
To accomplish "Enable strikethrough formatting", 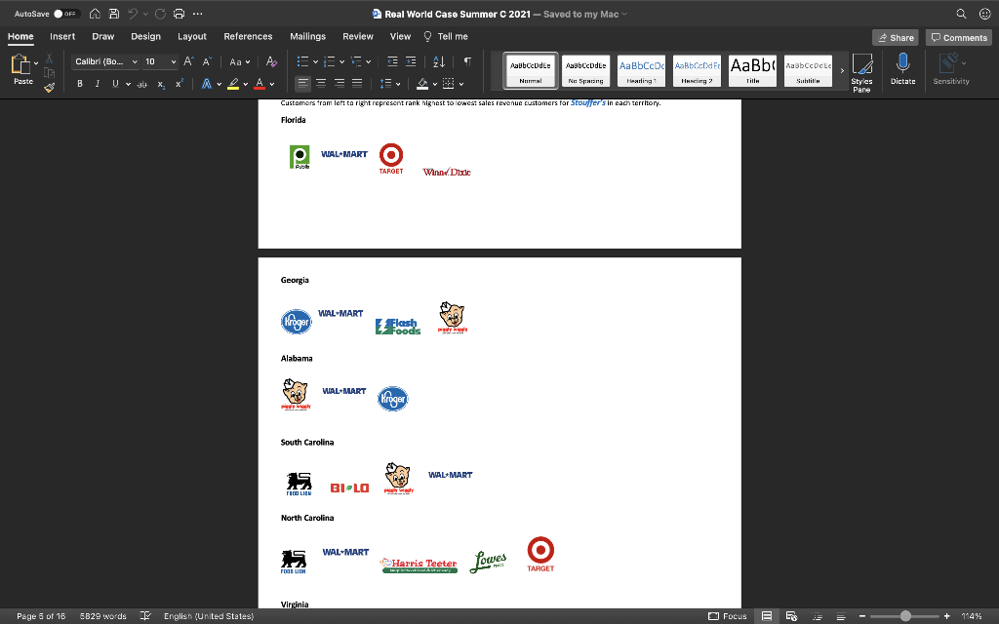I will point(142,83).
